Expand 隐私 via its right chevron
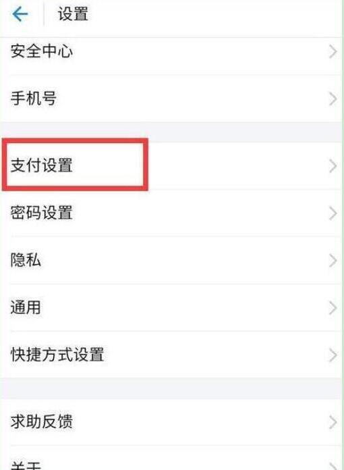The width and height of the screenshot is (344, 470). click(333, 260)
